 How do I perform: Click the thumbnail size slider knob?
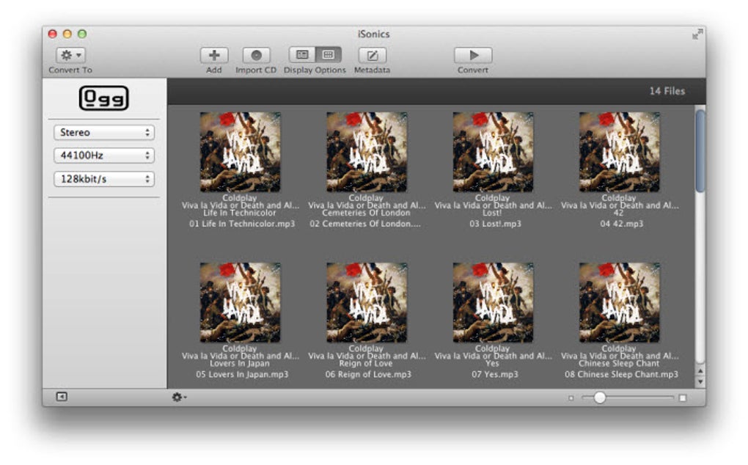(x=600, y=398)
